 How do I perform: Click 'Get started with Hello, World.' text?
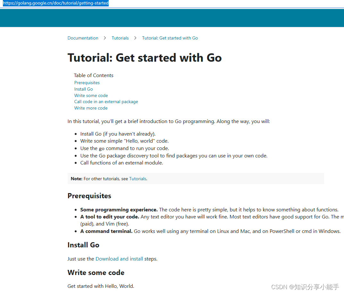click(101, 286)
